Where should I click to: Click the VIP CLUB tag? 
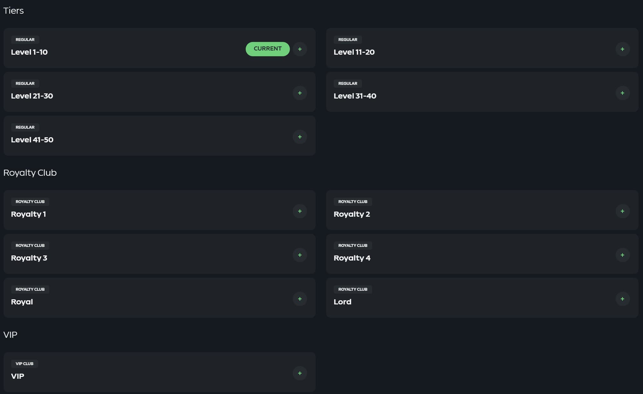pos(24,363)
